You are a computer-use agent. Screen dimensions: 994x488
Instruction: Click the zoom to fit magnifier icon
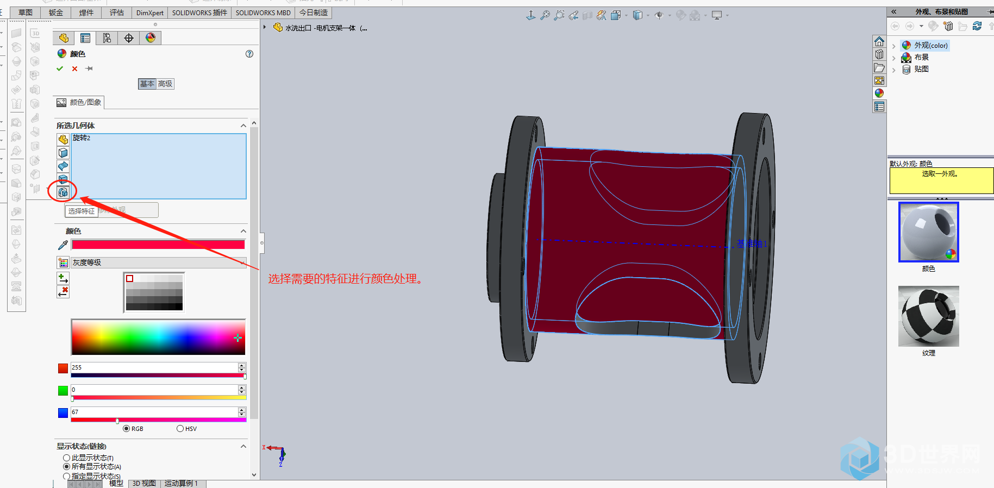tap(545, 15)
